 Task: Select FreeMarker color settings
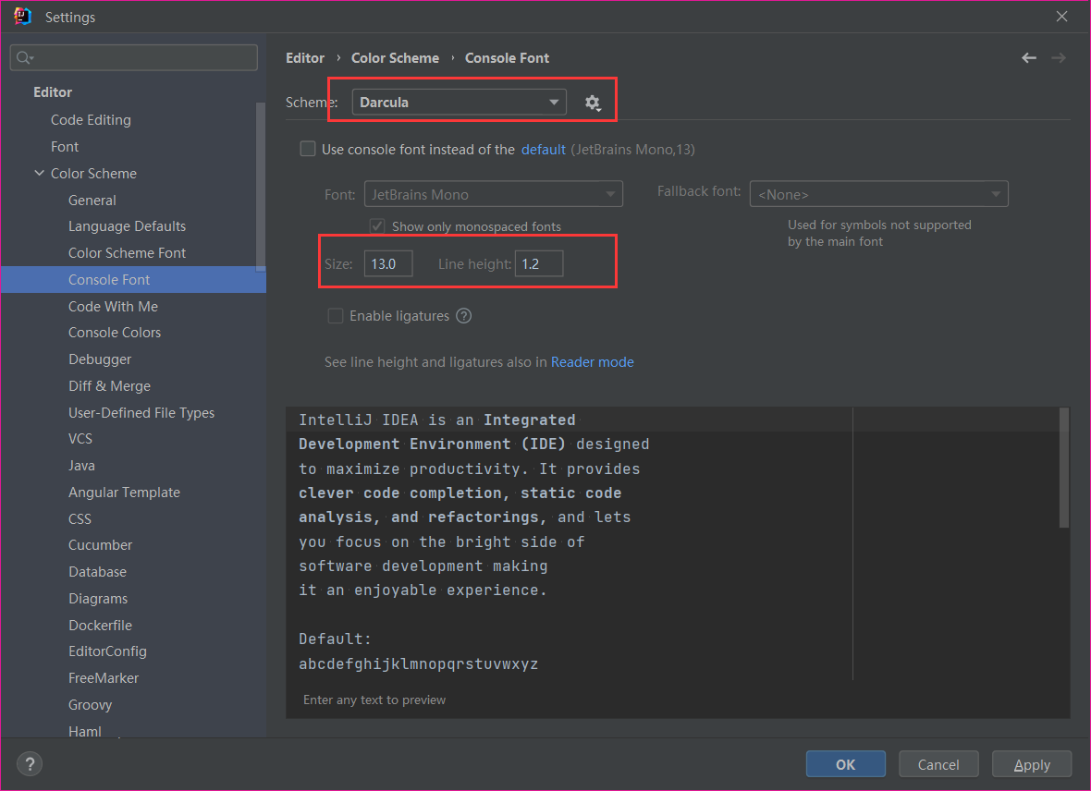click(x=103, y=677)
